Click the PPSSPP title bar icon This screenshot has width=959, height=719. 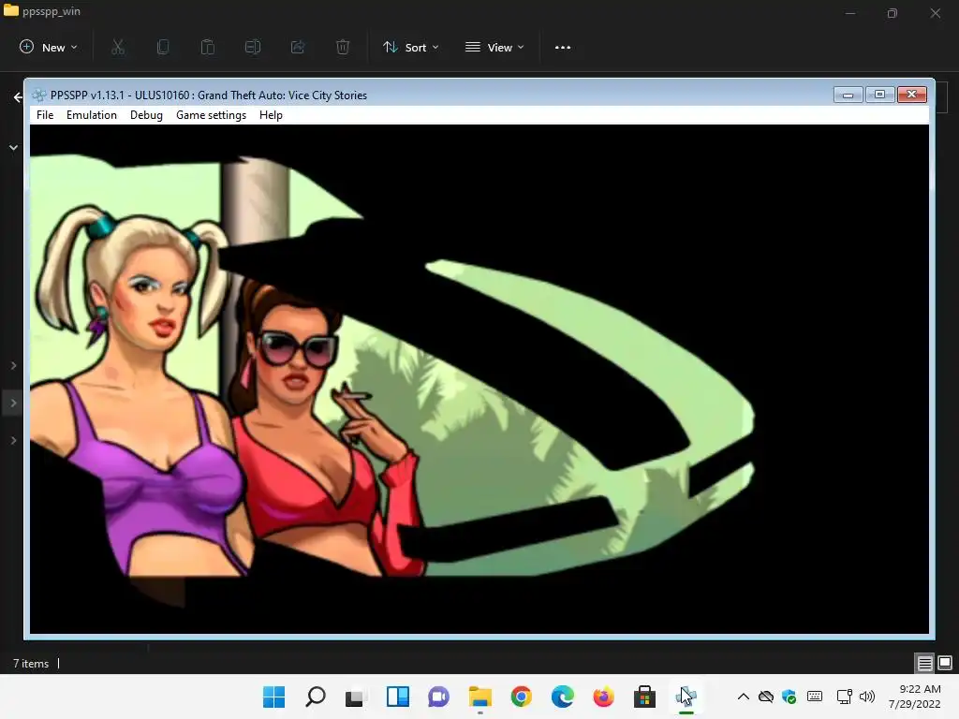[39, 95]
